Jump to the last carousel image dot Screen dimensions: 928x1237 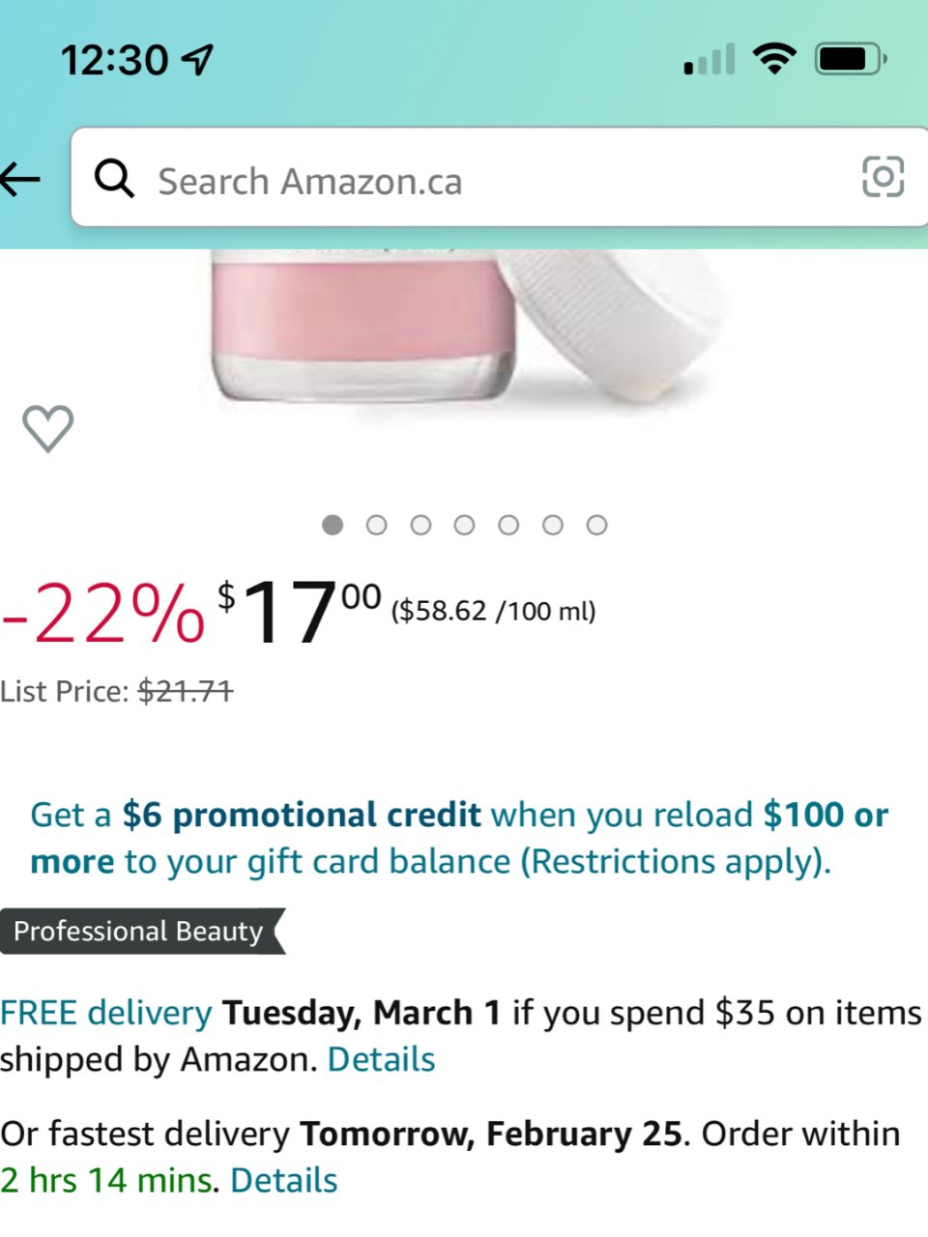pyautogui.click(x=597, y=525)
